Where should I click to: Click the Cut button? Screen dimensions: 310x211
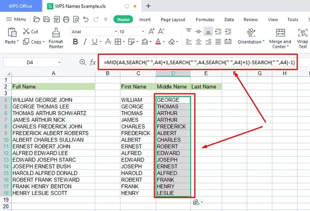30,31
